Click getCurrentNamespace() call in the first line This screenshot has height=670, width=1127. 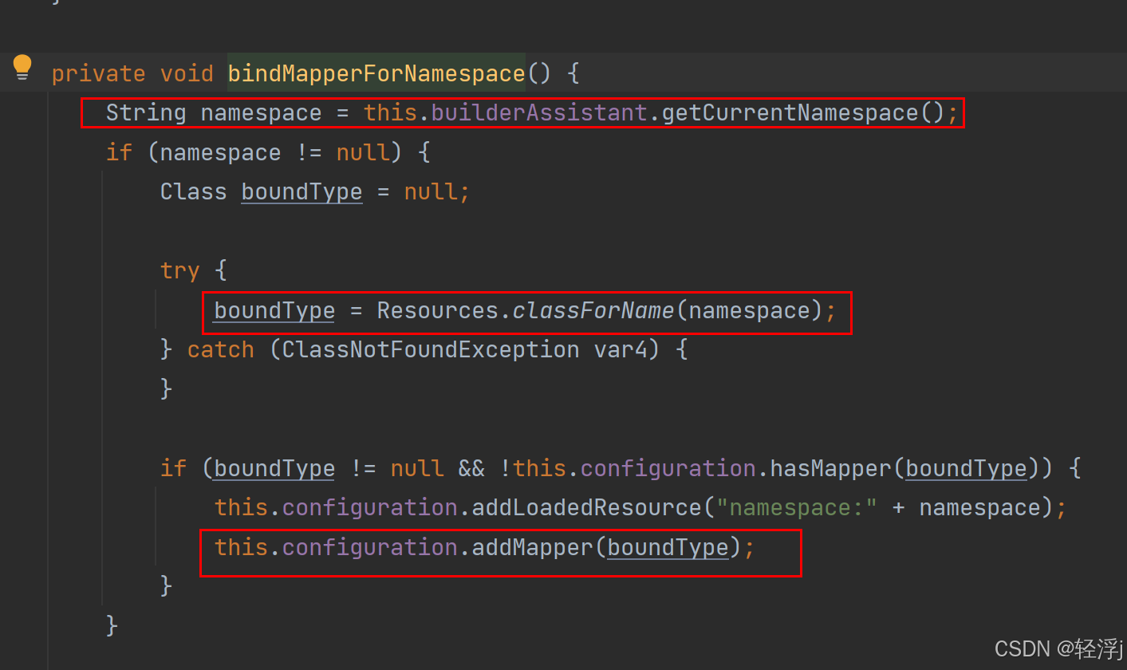803,113
